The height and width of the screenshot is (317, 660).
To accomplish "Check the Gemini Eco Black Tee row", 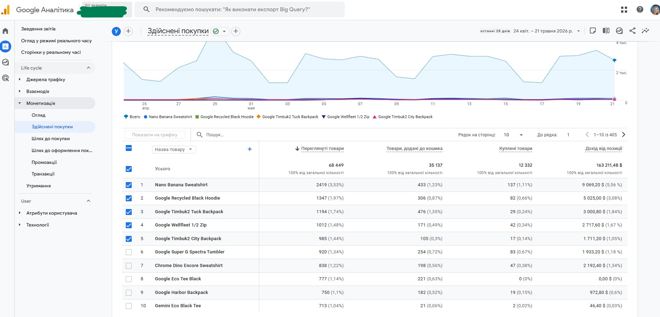I will click(129, 306).
